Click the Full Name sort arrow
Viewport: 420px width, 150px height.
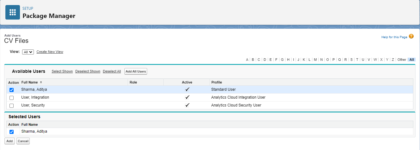coord(41,82)
